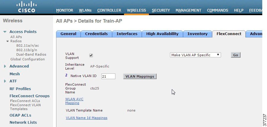
Task: Open the MONITOR menu
Action: coord(65,10)
